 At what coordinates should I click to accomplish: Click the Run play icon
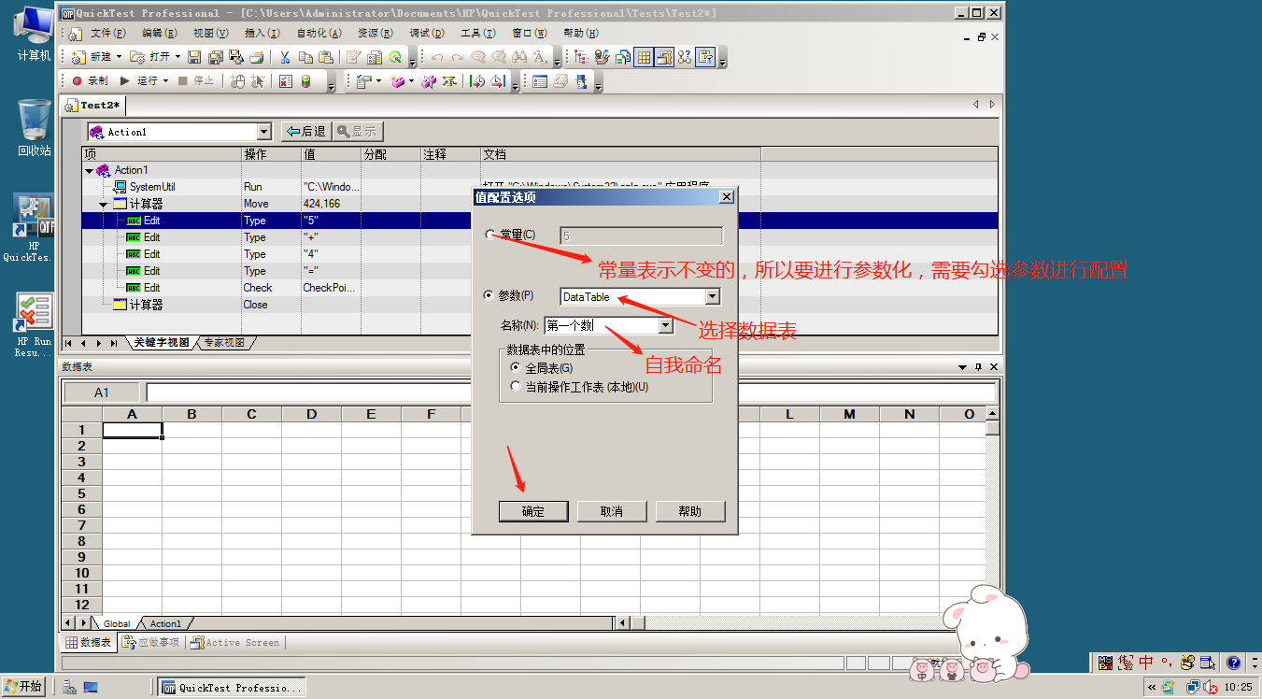pyautogui.click(x=125, y=80)
